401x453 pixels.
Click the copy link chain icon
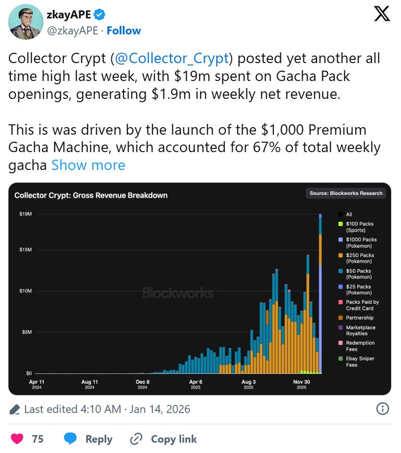(136, 439)
